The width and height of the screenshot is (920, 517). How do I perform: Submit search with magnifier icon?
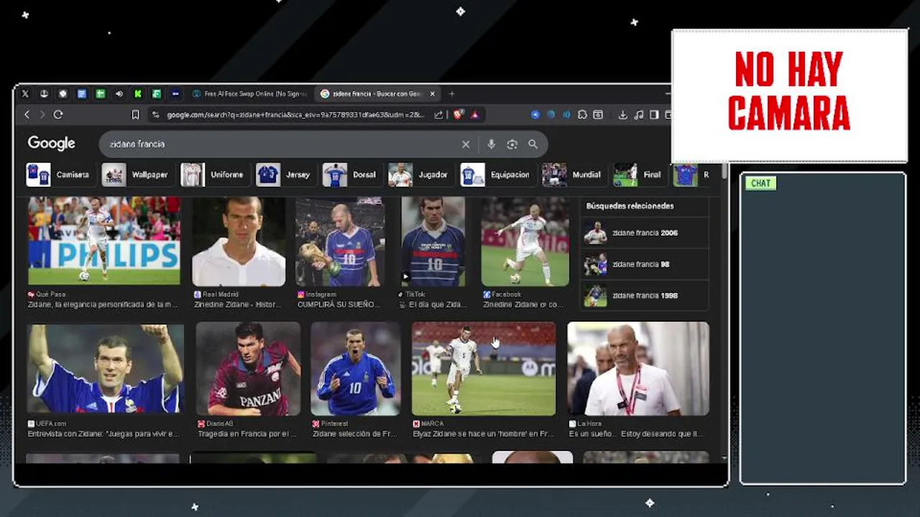coord(533,144)
